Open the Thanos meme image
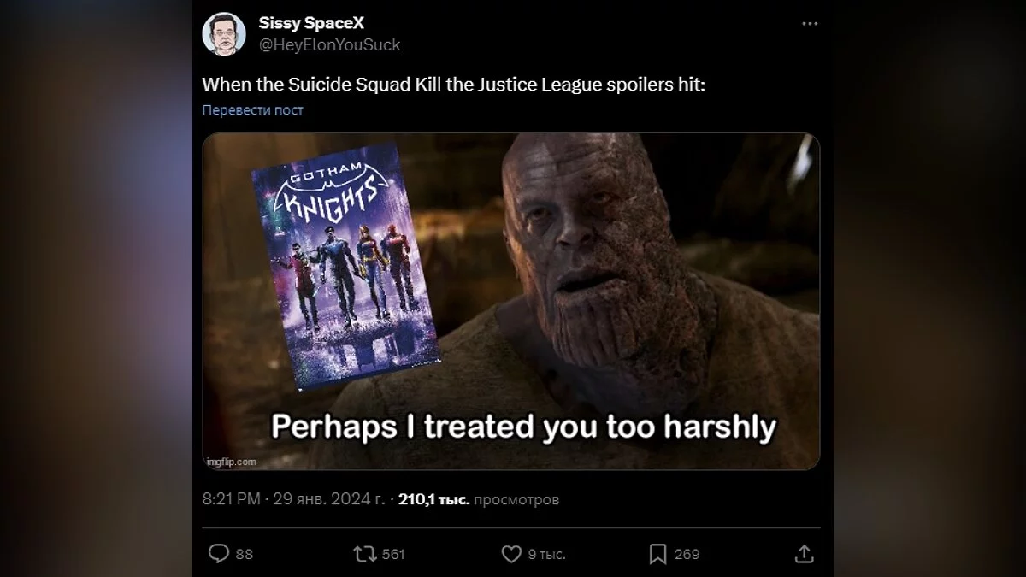1026x577 pixels. coord(511,301)
